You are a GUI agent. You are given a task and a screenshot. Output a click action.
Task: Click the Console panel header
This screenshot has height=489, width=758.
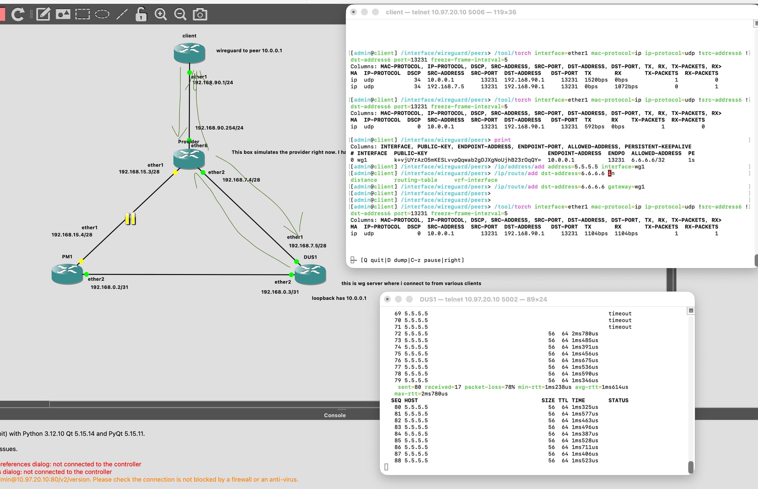click(334, 415)
